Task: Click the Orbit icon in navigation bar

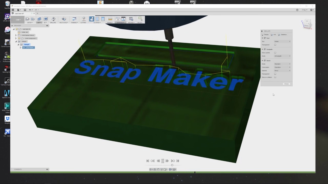Action: coord(151,169)
